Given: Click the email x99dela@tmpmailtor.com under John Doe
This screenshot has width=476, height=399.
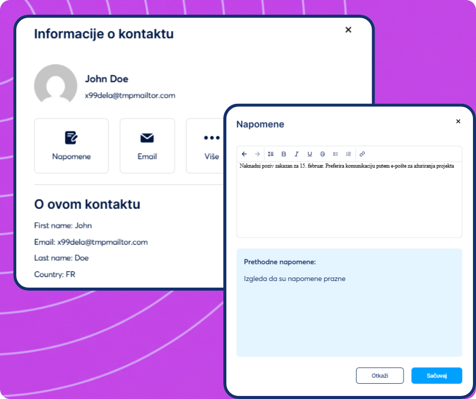Looking at the screenshot, I should pos(130,96).
